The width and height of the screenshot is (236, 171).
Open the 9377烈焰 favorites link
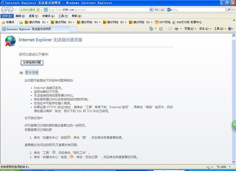[163, 22]
